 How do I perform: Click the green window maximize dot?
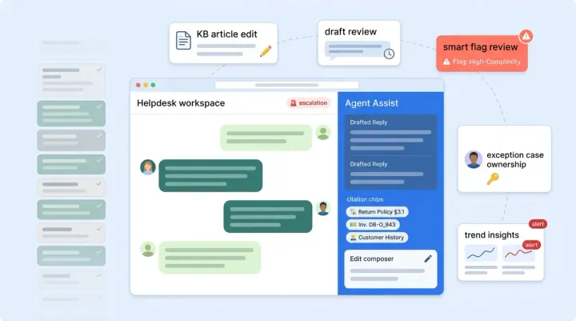[153, 85]
